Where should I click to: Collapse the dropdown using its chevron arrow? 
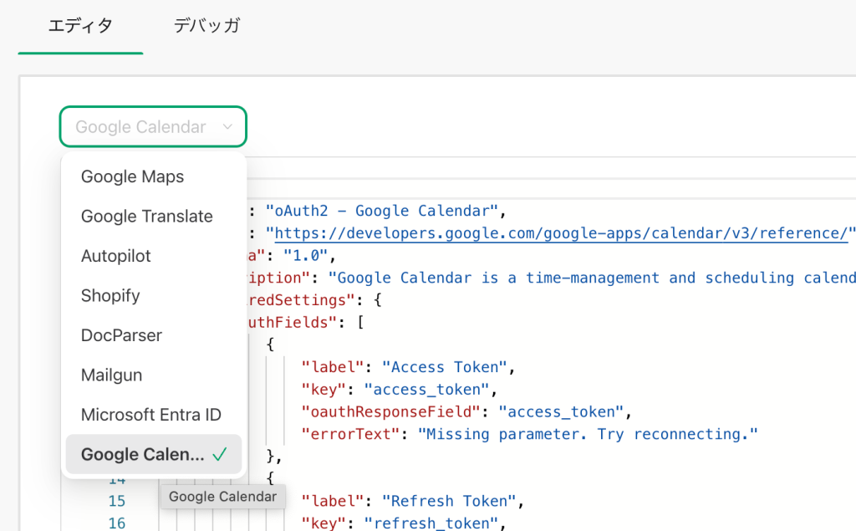click(x=227, y=127)
